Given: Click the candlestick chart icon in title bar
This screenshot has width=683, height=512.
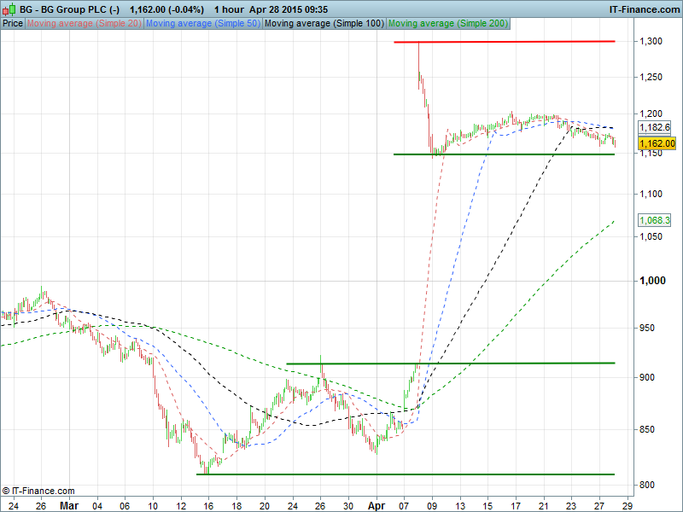Looking at the screenshot, I should [8, 9].
